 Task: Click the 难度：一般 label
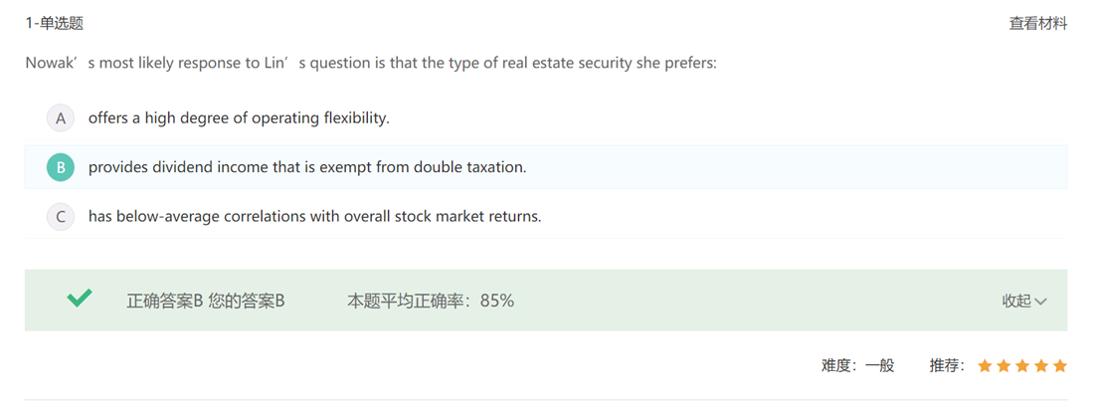(x=857, y=366)
